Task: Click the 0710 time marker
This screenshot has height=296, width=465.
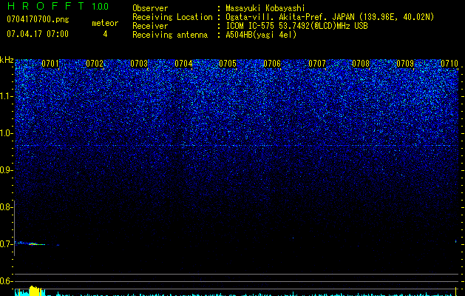Action: pyautogui.click(x=449, y=64)
